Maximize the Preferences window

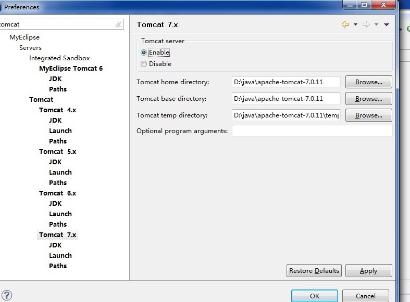coord(364,5)
